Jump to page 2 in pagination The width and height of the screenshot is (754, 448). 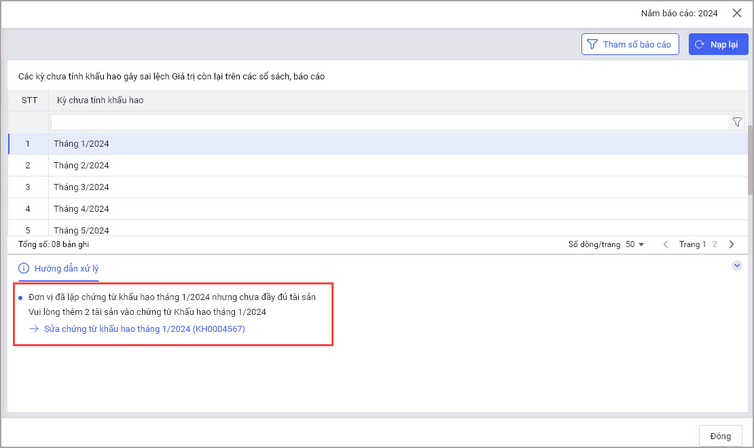[714, 244]
